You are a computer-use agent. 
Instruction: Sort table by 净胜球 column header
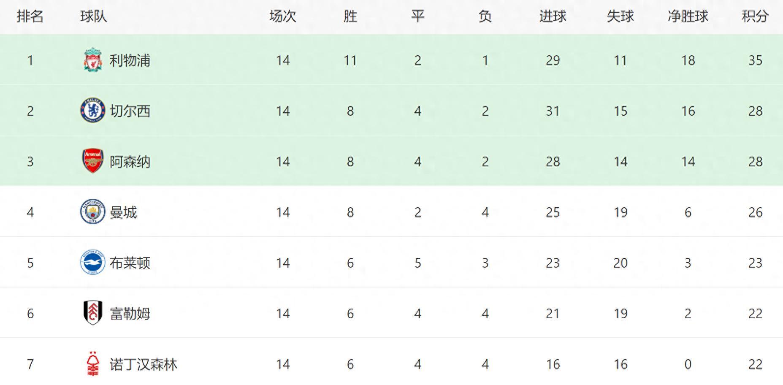(688, 16)
